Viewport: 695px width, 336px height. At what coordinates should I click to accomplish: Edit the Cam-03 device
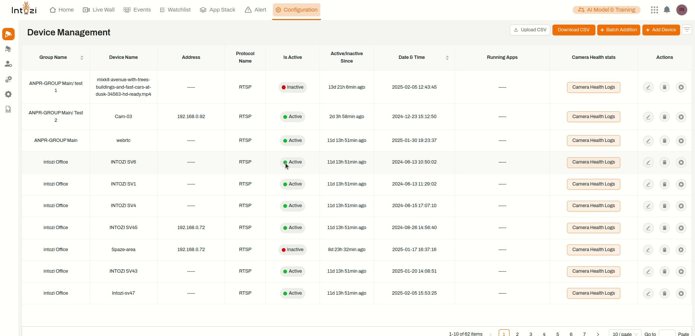click(648, 117)
